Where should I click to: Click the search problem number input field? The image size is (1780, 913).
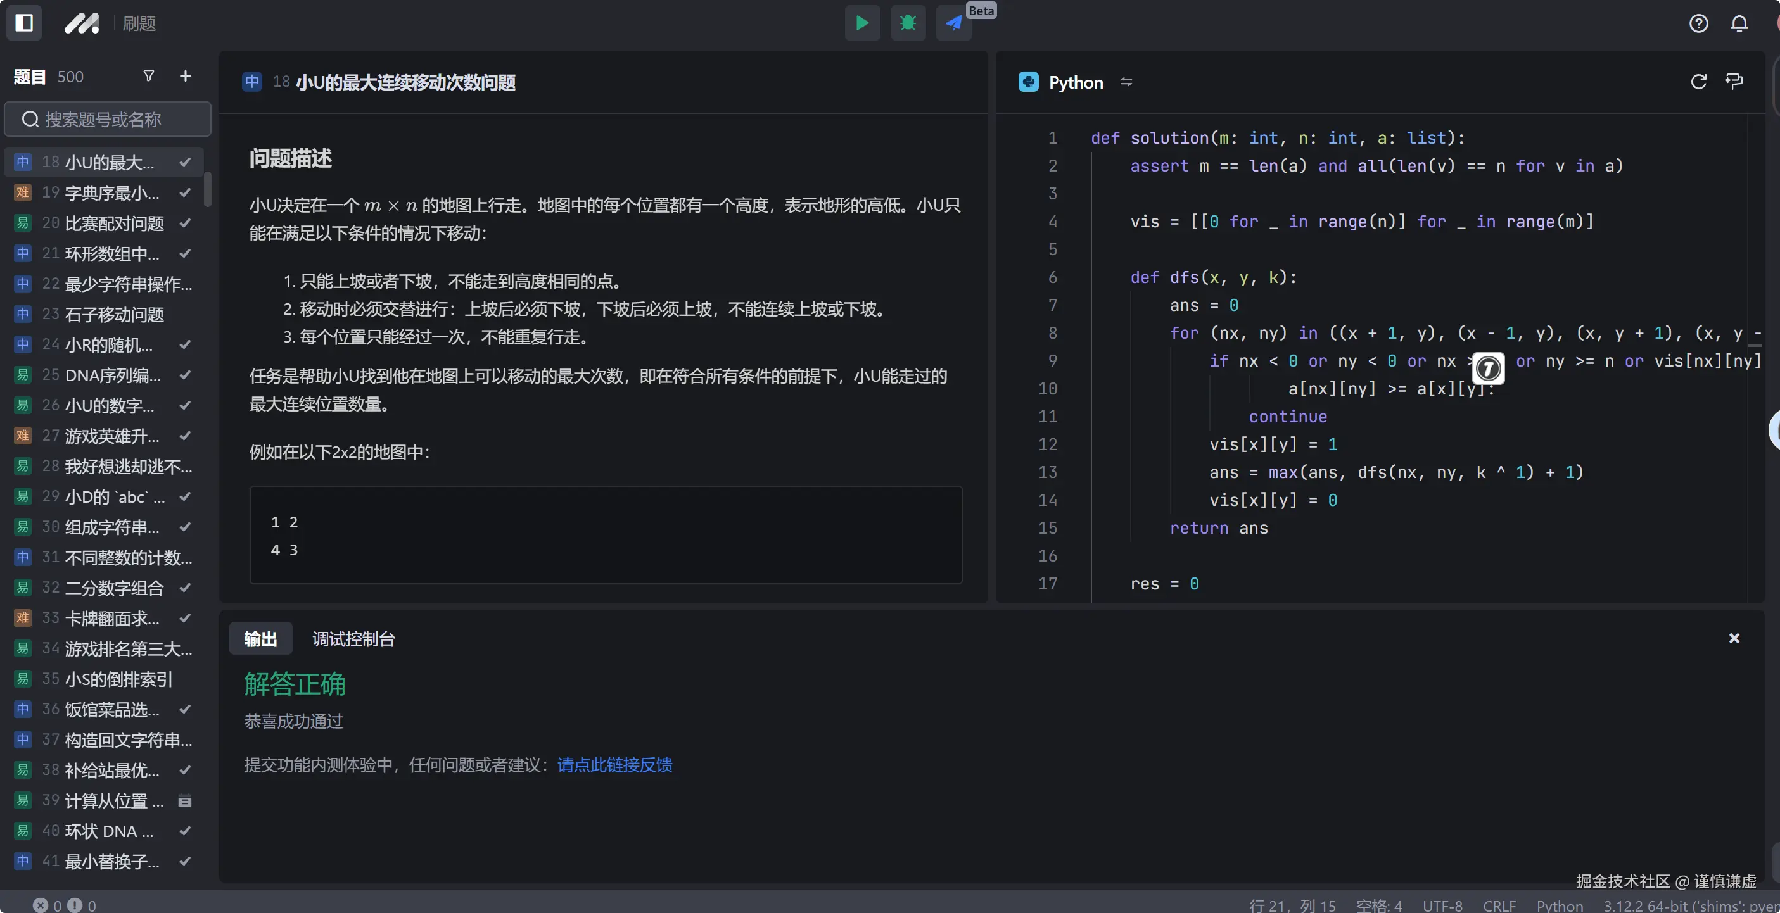(x=108, y=120)
